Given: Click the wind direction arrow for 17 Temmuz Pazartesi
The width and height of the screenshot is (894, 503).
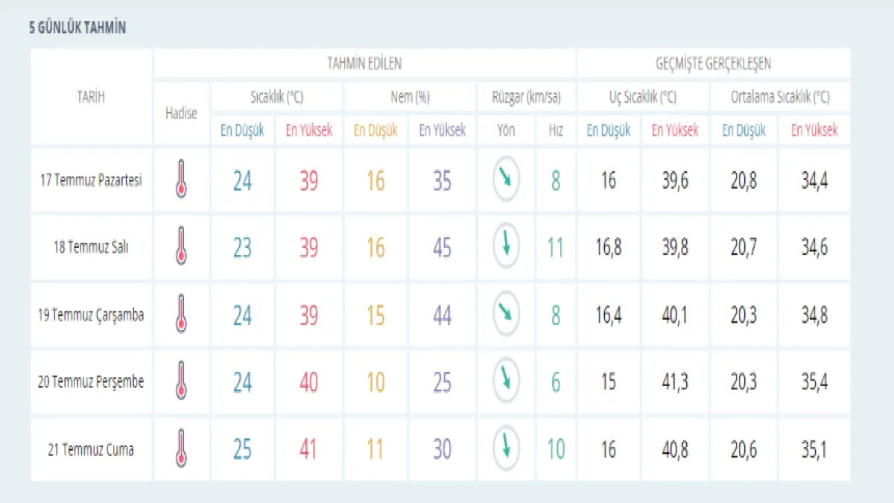Looking at the screenshot, I should click(x=506, y=179).
